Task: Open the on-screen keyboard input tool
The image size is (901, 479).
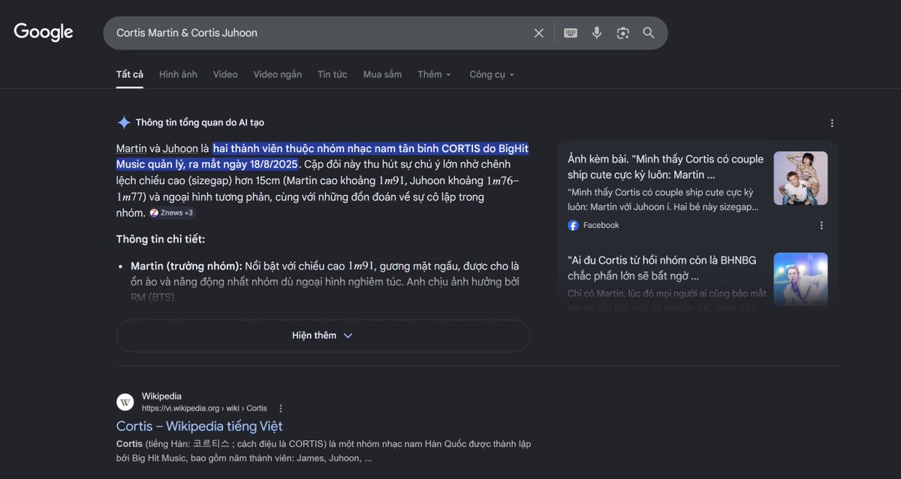Action: click(571, 33)
